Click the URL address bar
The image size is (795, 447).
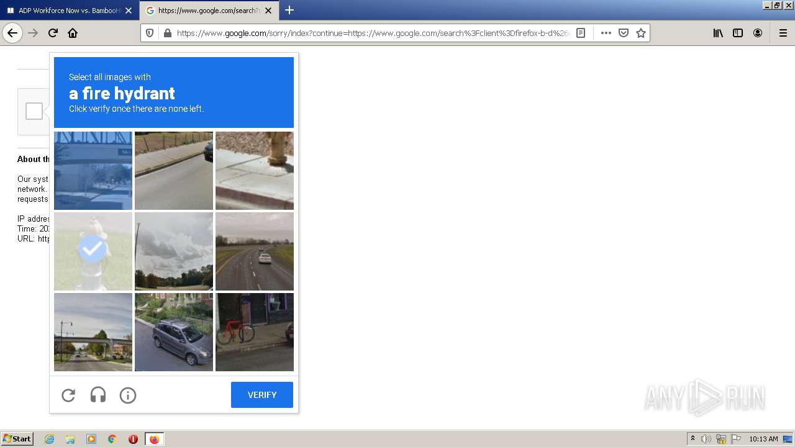(x=373, y=33)
